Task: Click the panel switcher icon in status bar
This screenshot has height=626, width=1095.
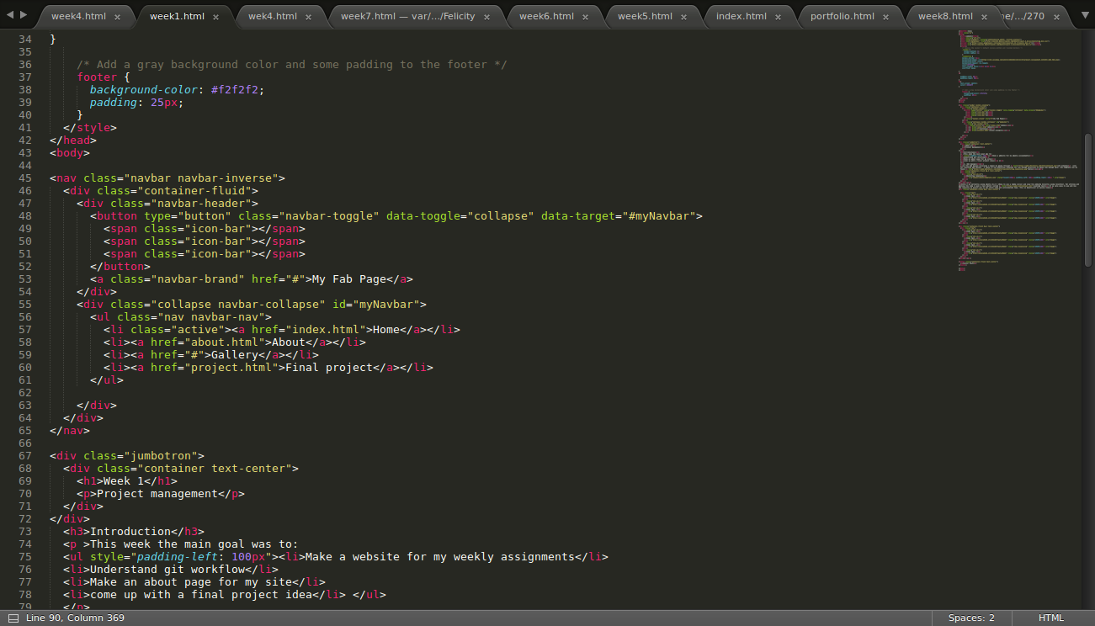Action: (x=13, y=618)
